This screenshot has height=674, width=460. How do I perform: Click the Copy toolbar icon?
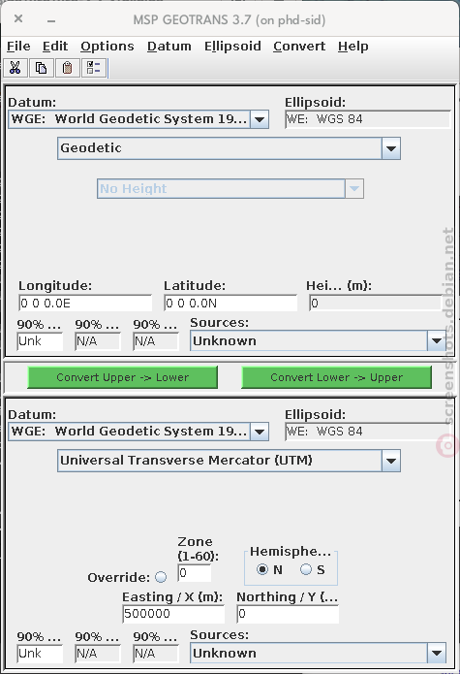[x=42, y=68]
